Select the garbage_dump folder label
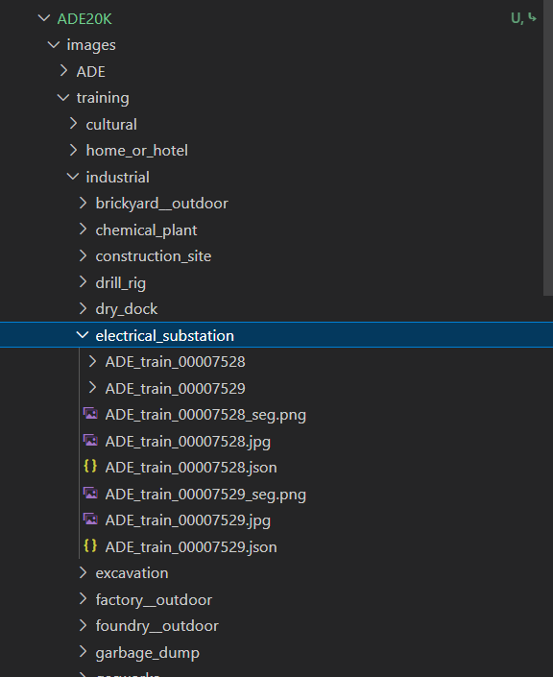Screen dimensions: 553x677 148,653
